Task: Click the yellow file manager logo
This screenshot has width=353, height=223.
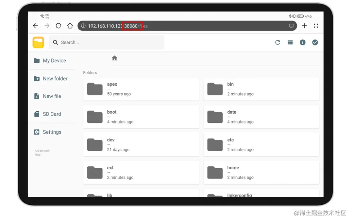Action: 38,42
